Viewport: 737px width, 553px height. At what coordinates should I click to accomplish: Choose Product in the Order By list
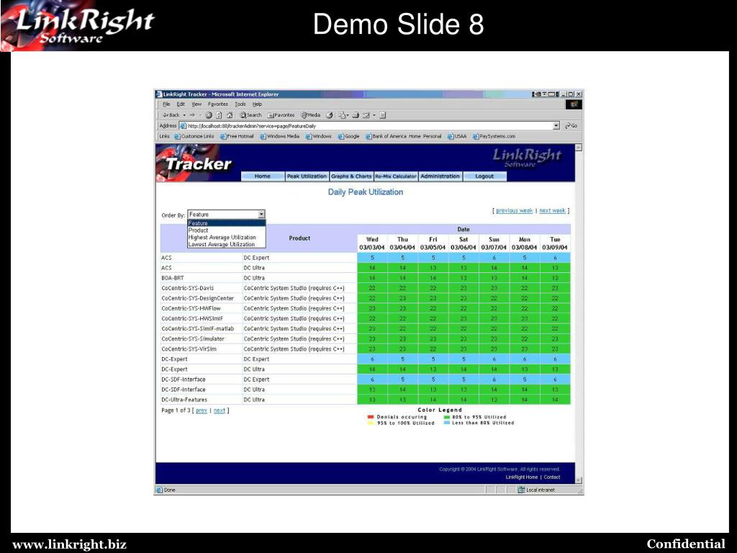coord(227,230)
